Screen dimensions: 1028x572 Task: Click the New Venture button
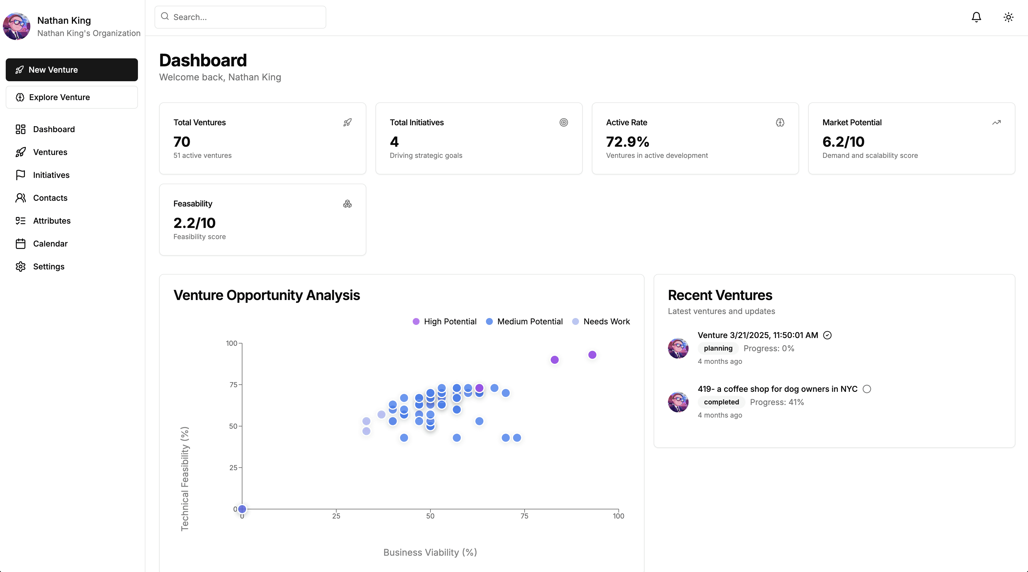point(72,69)
